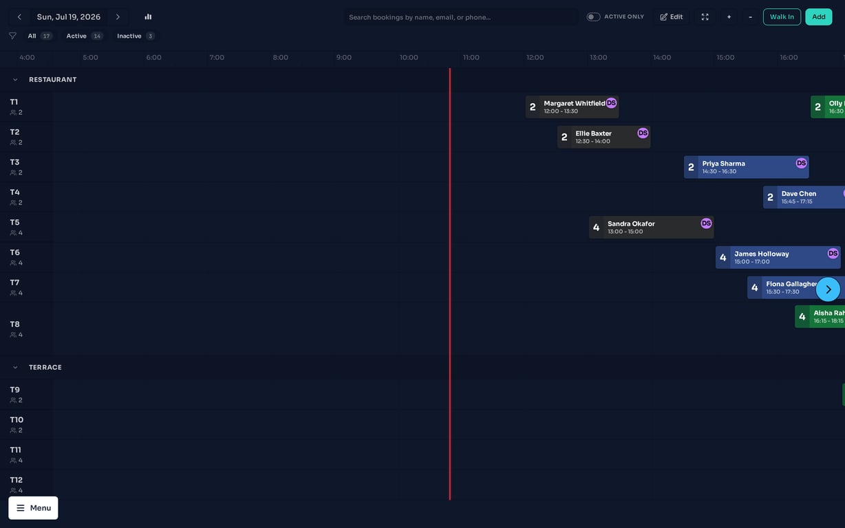Click the 15:00 time header
The height and width of the screenshot is (528, 845).
click(x=725, y=58)
